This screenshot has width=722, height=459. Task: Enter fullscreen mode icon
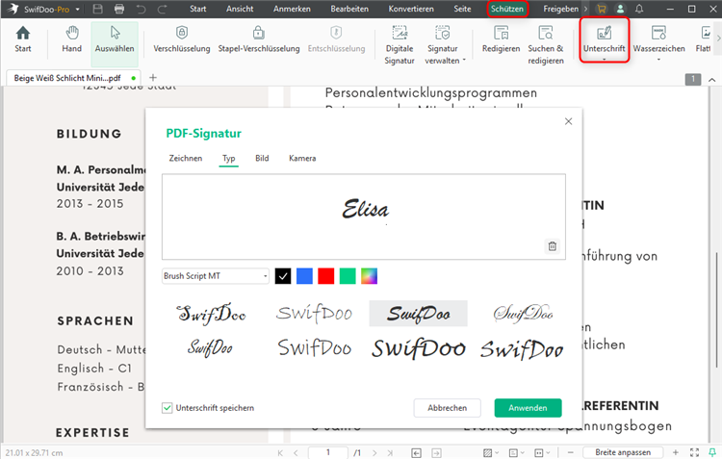[x=694, y=452]
